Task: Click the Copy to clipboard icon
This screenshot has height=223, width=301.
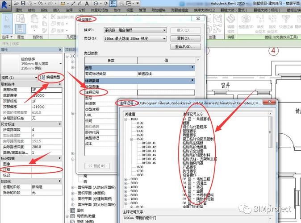Action: click(45, 24)
